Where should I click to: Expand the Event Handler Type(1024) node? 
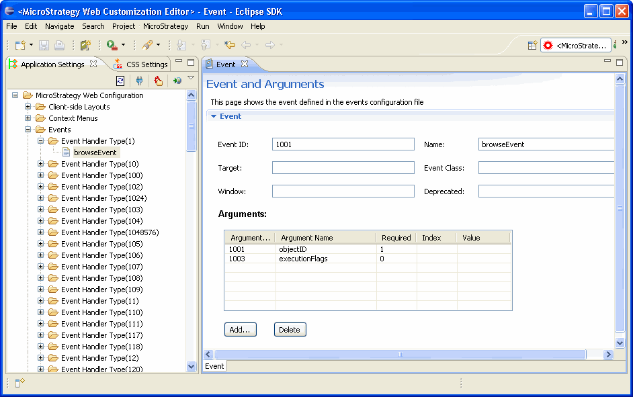(41, 197)
